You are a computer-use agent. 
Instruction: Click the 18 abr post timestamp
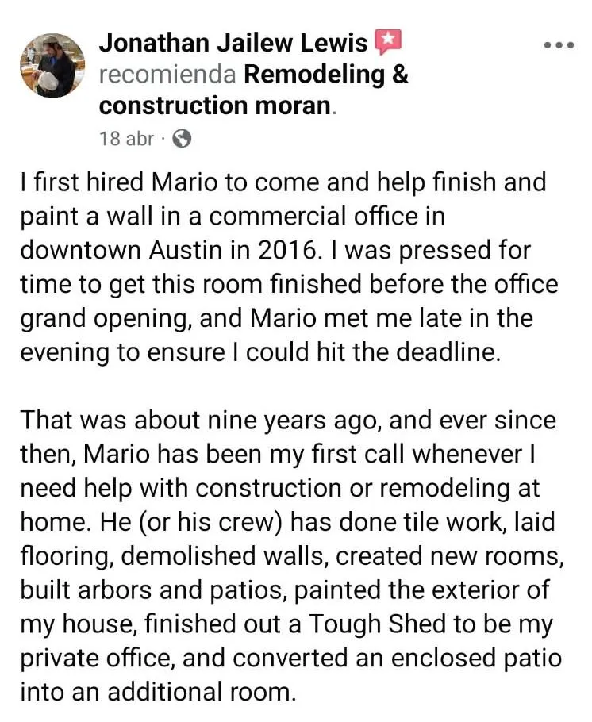coord(127,138)
